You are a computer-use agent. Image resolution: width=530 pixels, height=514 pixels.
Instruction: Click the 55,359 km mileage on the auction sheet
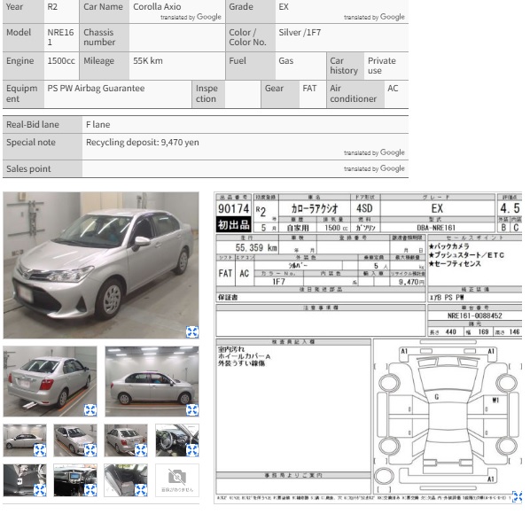[256, 248]
